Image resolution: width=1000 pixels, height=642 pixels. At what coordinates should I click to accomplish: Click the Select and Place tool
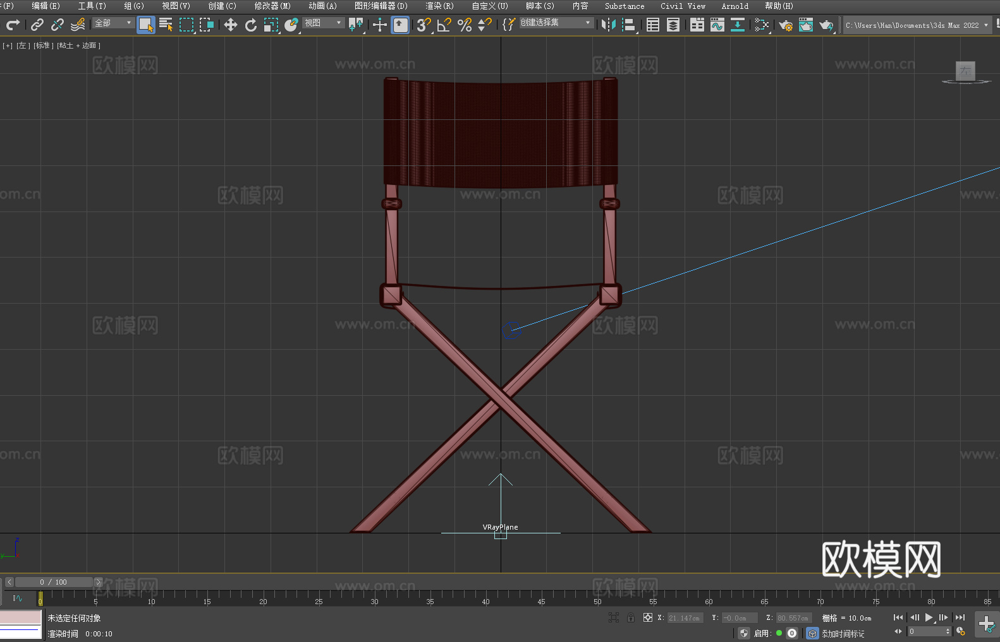click(x=291, y=25)
